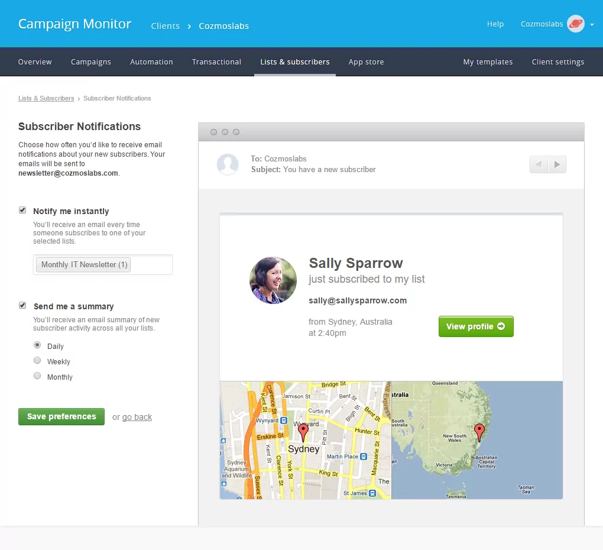Open the Help link
The height and width of the screenshot is (550, 603).
tap(495, 24)
